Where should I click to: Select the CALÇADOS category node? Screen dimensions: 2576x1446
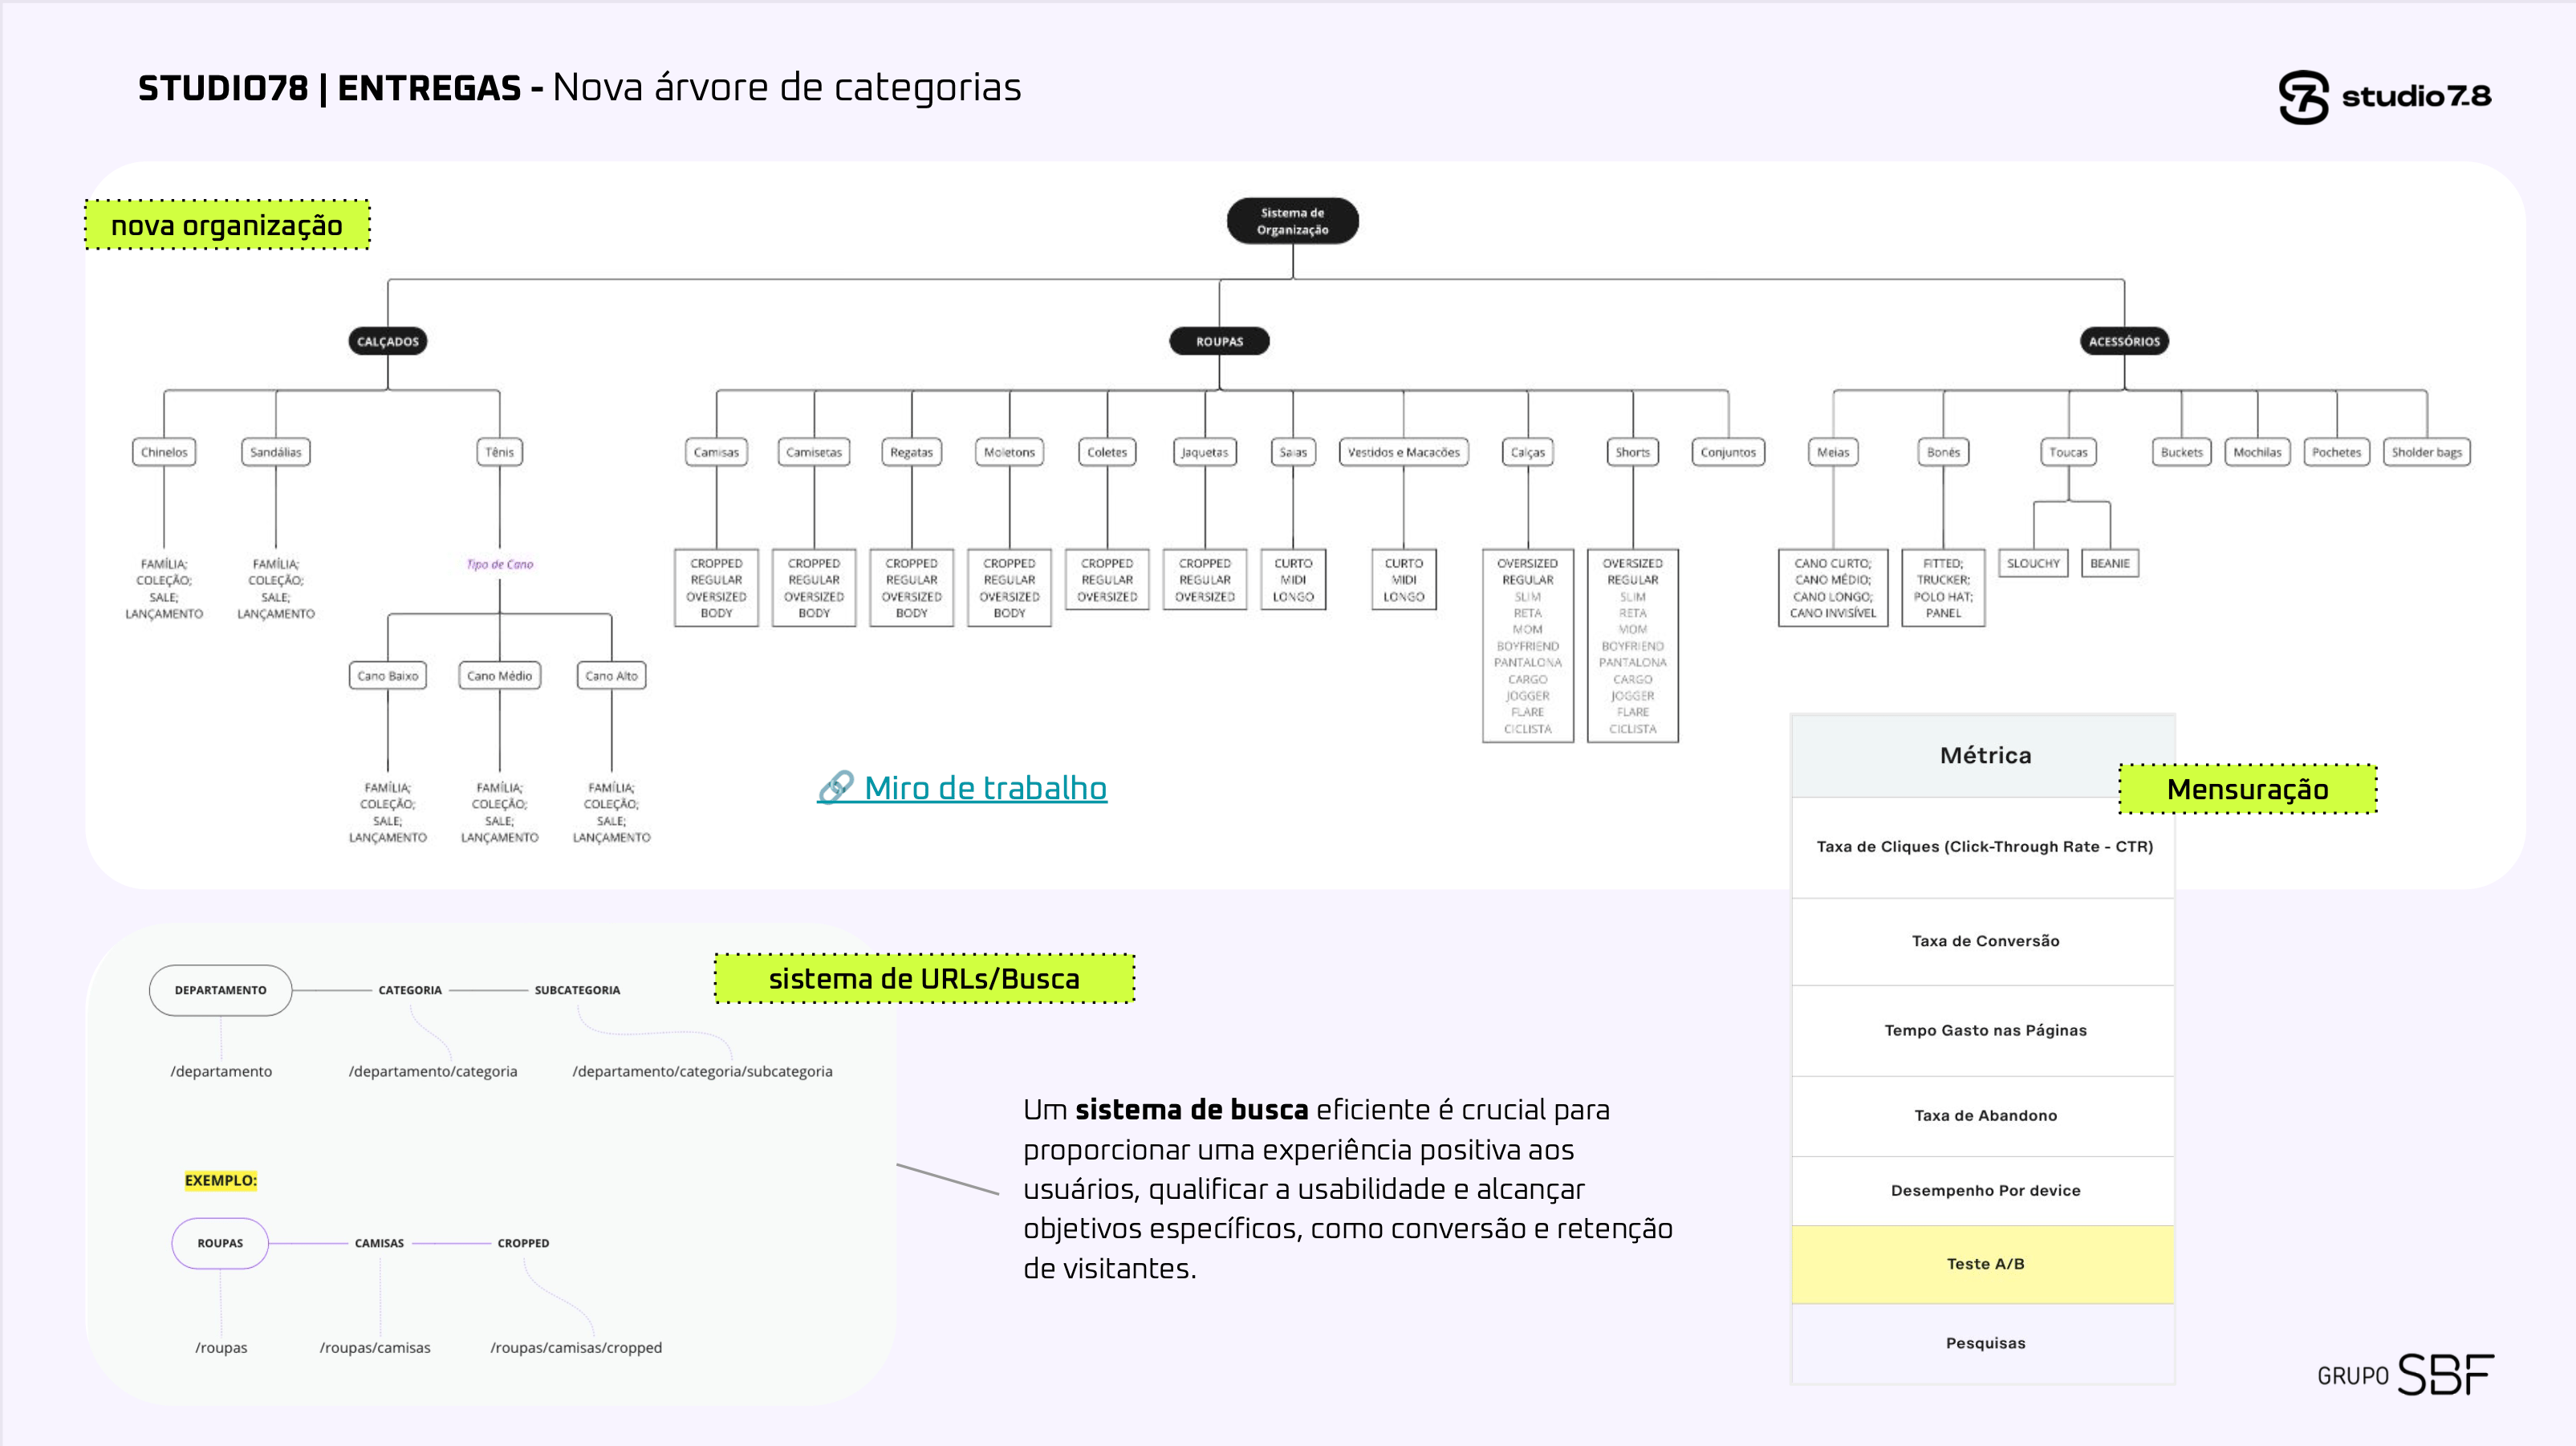[388, 341]
